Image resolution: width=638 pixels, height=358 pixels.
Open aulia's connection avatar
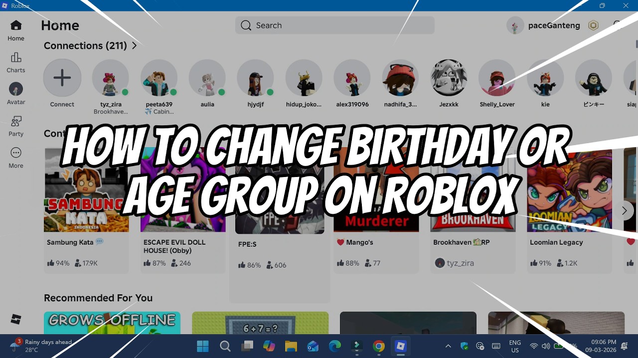(x=207, y=78)
